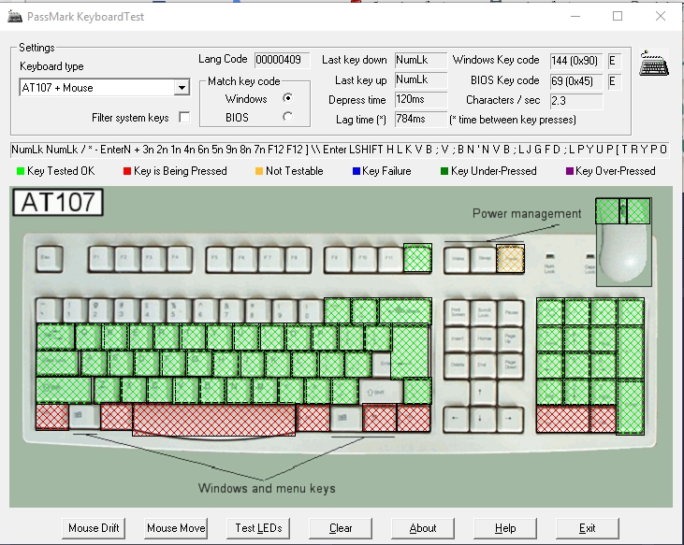Image resolution: width=684 pixels, height=545 pixels.
Task: Click the mouse scroll wheel on the mouse image
Action: 623,211
